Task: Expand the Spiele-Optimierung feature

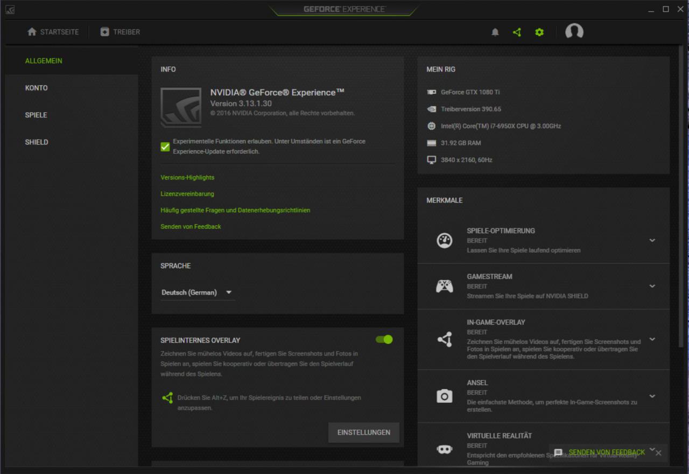Action: (652, 240)
